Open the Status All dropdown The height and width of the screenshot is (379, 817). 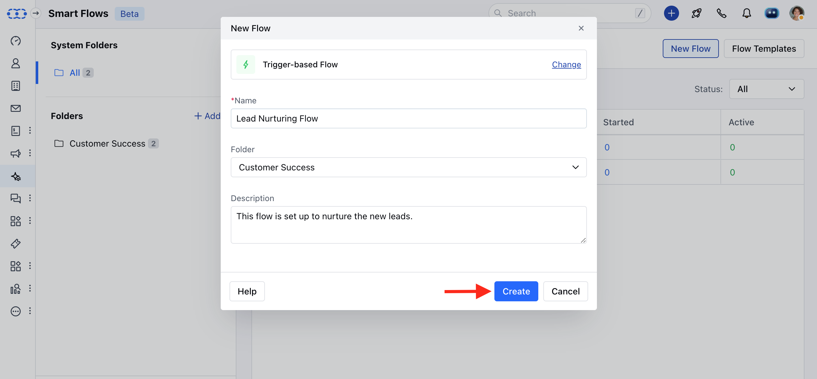click(x=766, y=89)
